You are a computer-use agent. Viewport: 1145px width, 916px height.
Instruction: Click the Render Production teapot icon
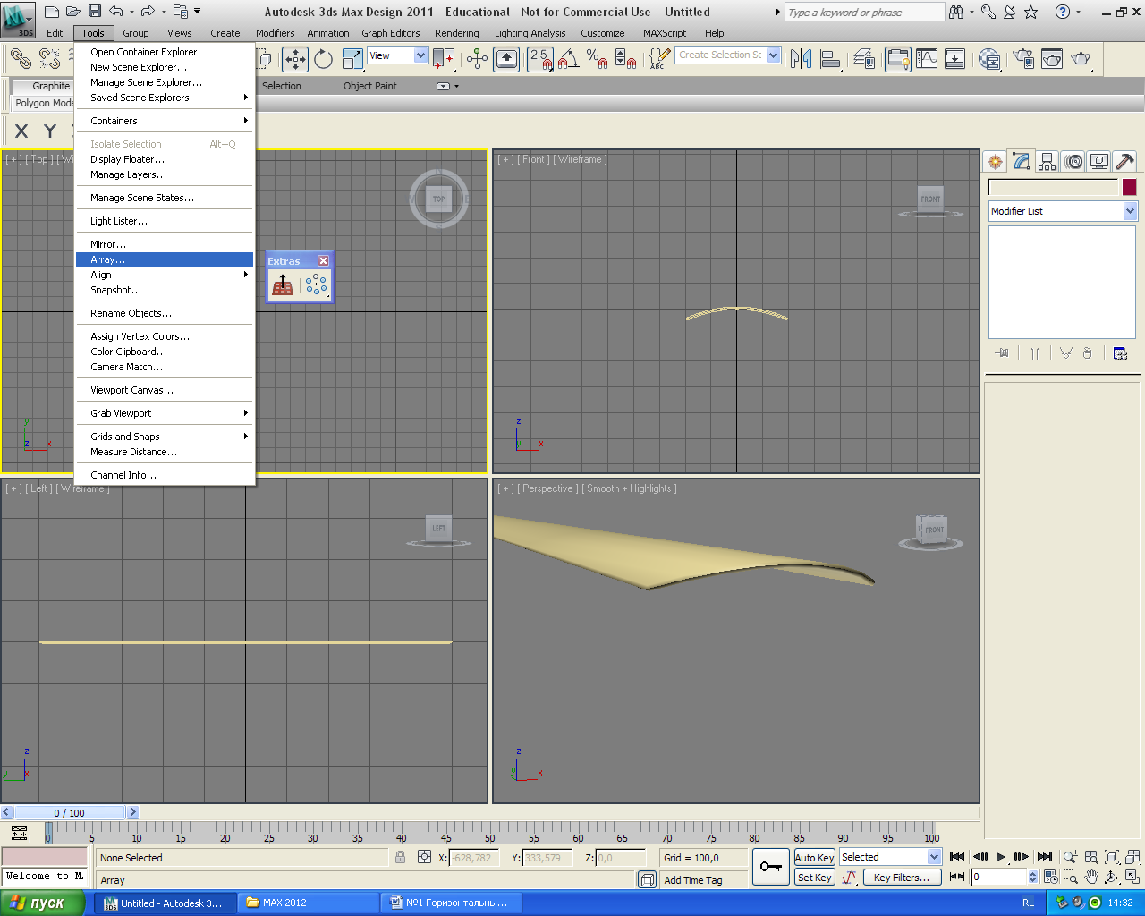click(x=1081, y=59)
